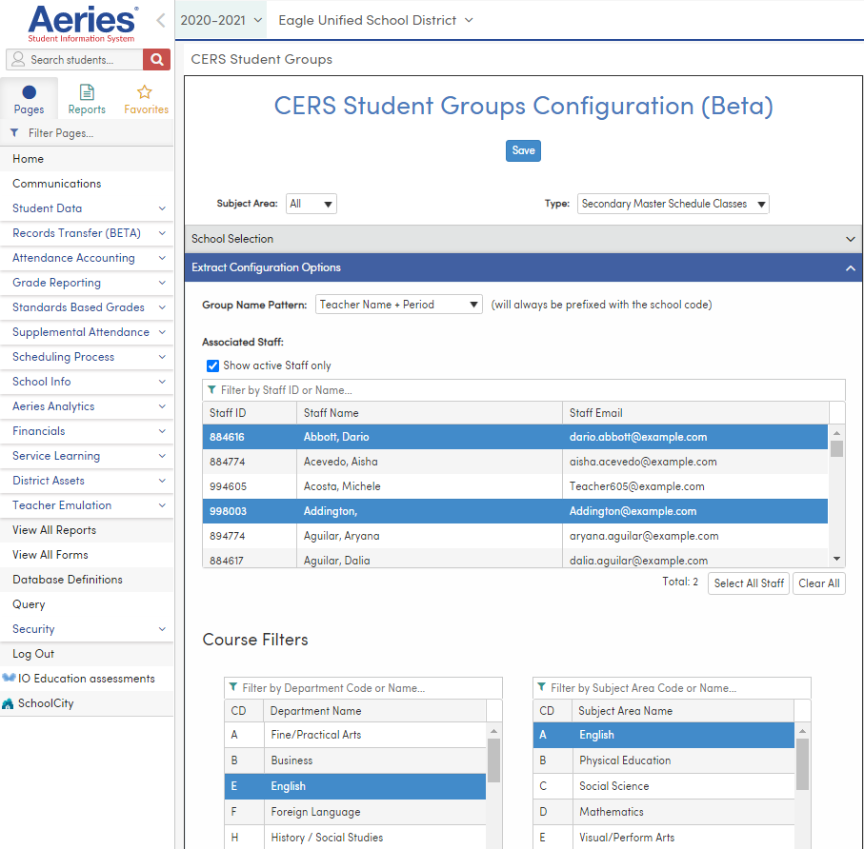Uncheck Show active Staff only

pos(212,365)
